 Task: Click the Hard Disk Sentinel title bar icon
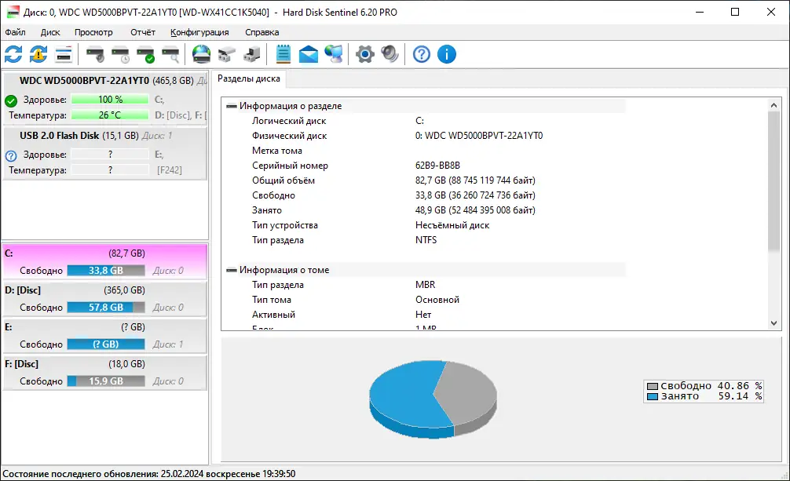(13, 12)
